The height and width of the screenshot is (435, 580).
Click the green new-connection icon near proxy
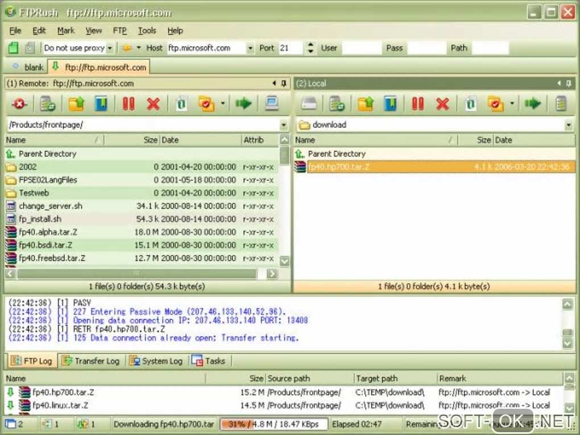[x=13, y=48]
